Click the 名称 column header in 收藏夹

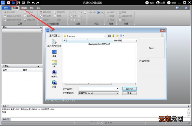click(12, 70)
